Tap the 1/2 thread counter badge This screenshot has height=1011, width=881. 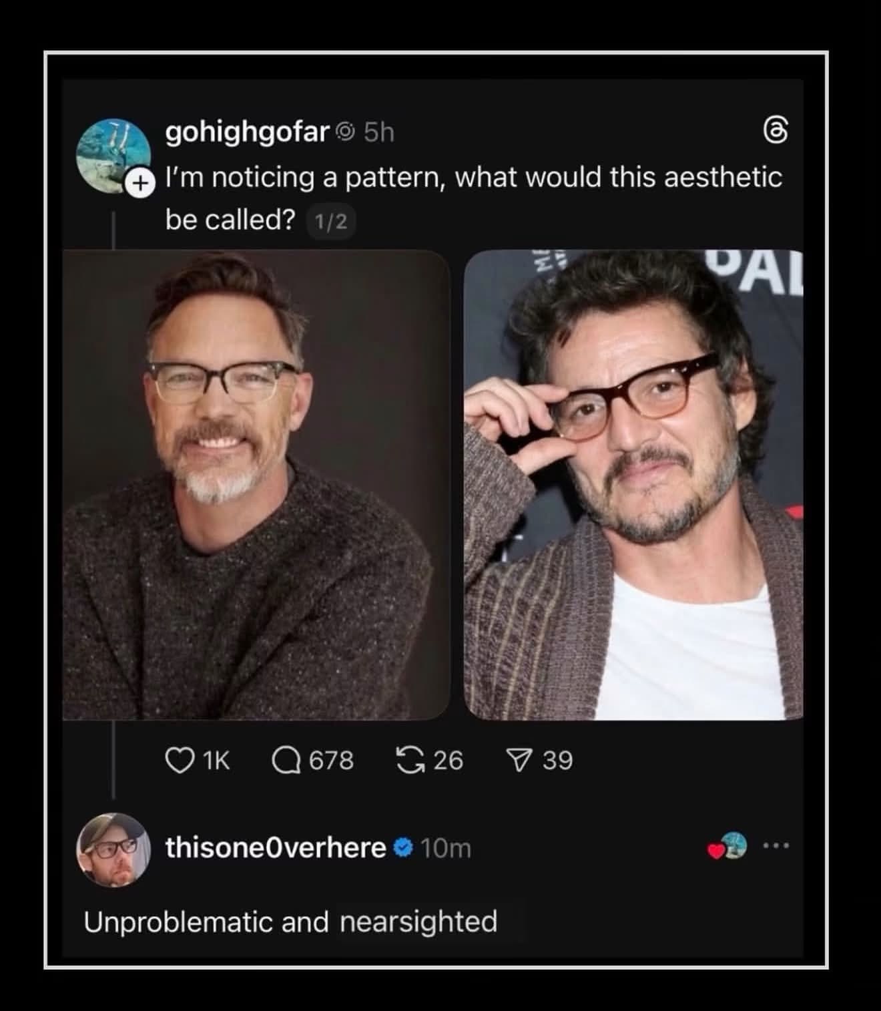330,222
